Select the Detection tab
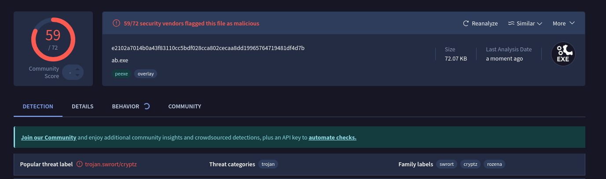 pyautogui.click(x=38, y=106)
